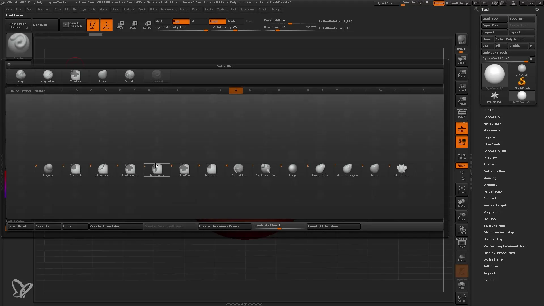
Task: Click Reset All Brushes button
Action: click(333, 226)
